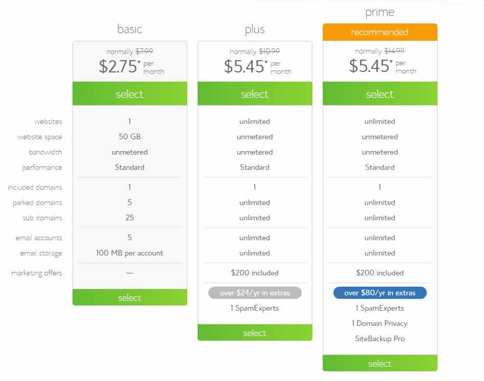Click the plus plan heading
This screenshot has width=484, height=381.
pos(255,30)
